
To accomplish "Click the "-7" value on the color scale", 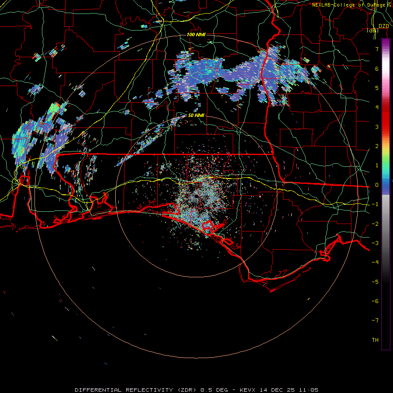I will (375, 321).
